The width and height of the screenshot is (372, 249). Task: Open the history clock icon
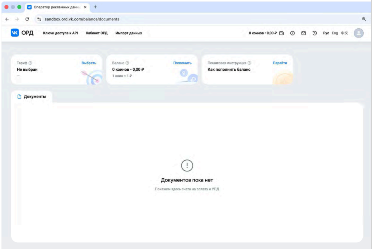[314, 33]
